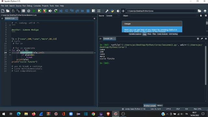Viewport: 208px width, 117px height.
Task: Collapse the for loop fold marker
Action: [x=10, y=50]
